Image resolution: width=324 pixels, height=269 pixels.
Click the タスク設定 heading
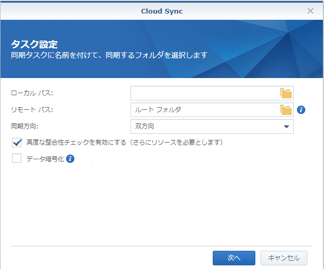point(34,44)
